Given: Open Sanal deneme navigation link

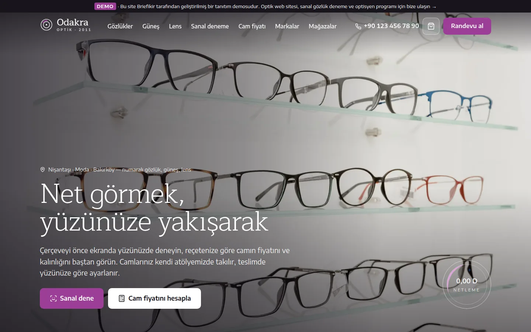Looking at the screenshot, I should pos(210,26).
